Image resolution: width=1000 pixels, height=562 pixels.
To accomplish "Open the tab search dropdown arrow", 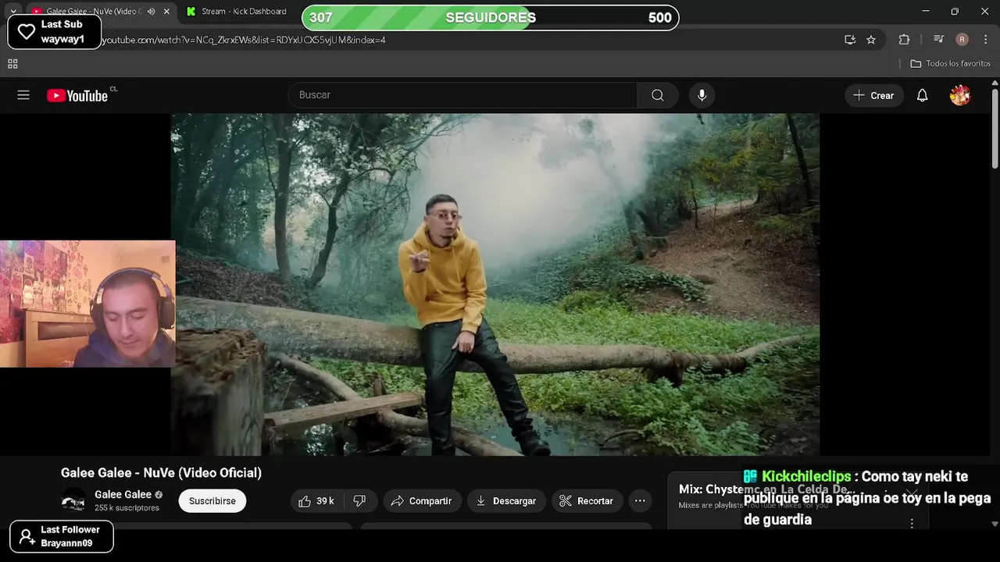I will [12, 12].
